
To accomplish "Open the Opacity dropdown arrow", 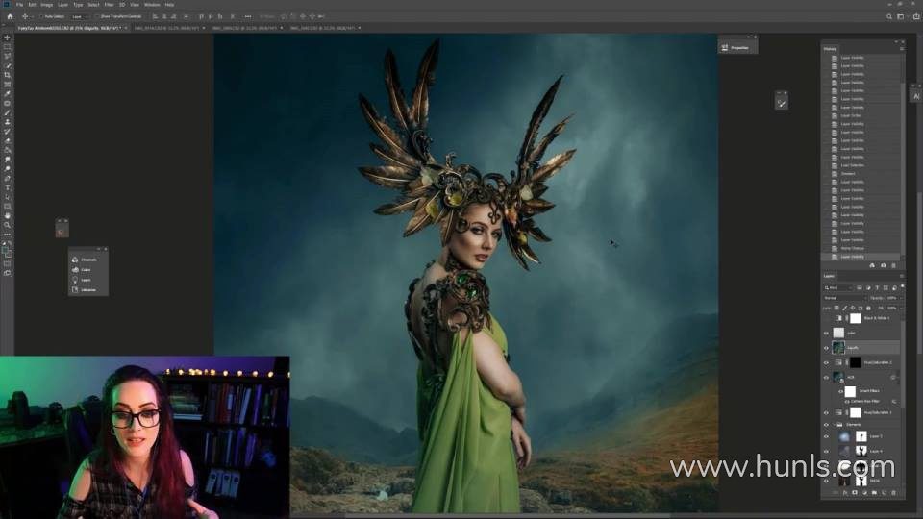I will click(x=900, y=298).
